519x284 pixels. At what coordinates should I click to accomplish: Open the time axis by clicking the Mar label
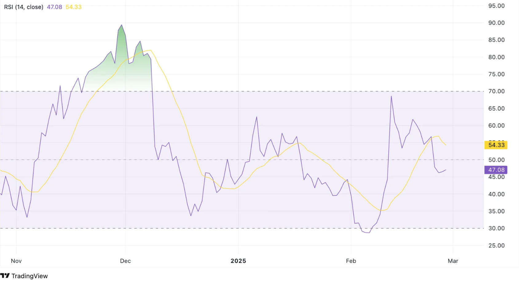pos(453,261)
